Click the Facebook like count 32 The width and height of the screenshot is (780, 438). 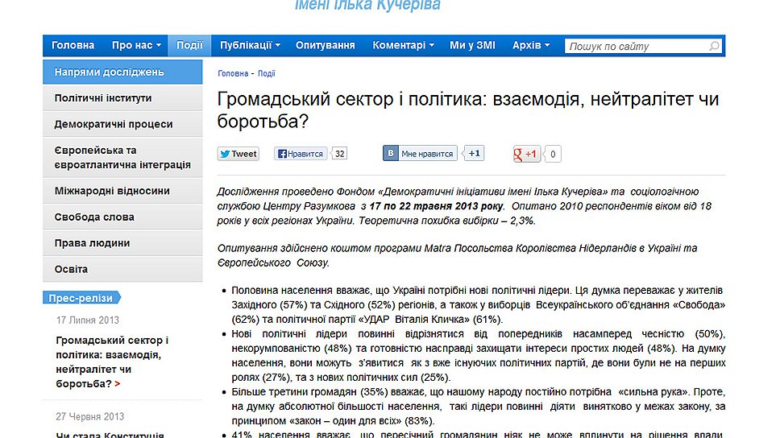pos(339,154)
